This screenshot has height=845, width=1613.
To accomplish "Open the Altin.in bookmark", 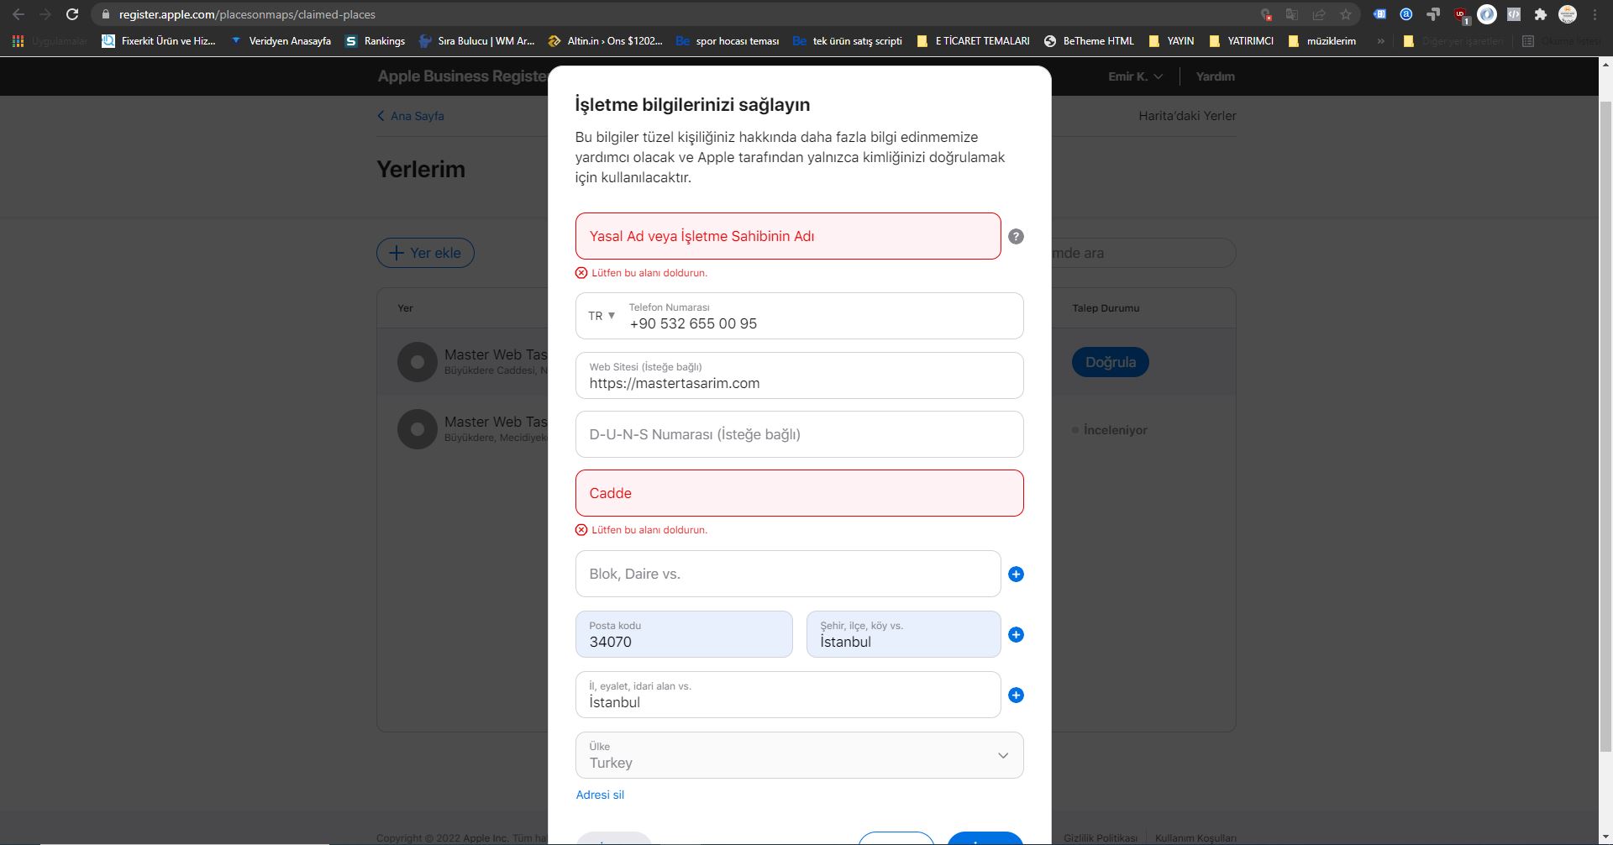I will (x=605, y=40).
